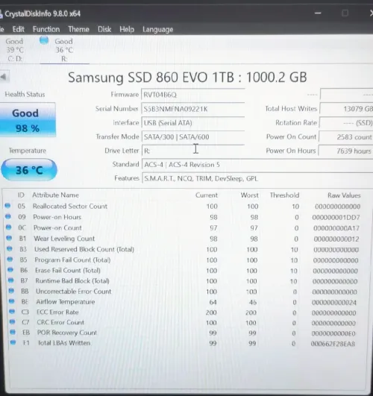Maximize the CrystalDiskInfo window
This screenshot has width=373, height=396.
click(x=345, y=13)
